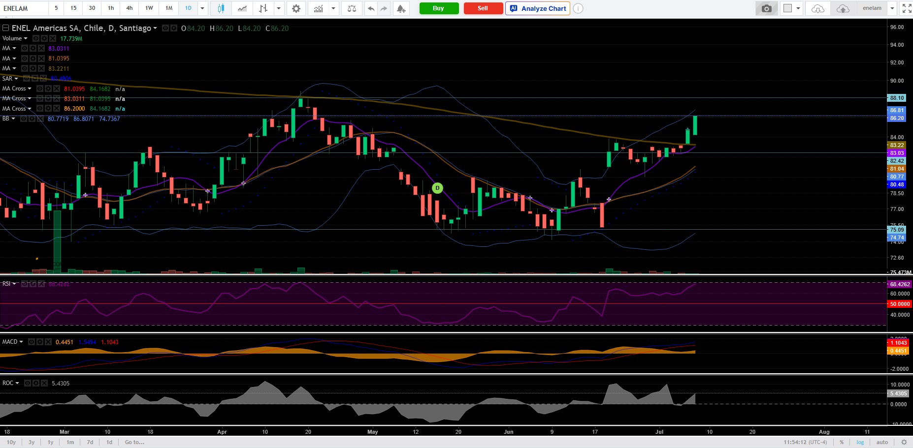
Task: Take a chart snapshot with camera icon
Action: point(767,8)
